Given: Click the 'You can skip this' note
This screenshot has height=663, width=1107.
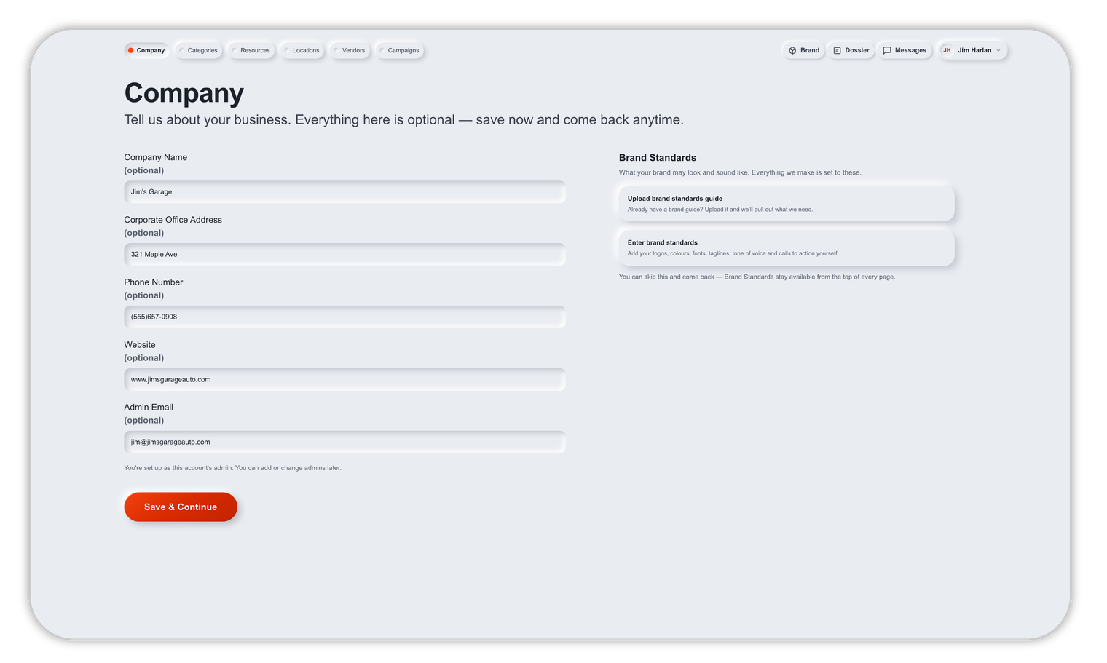Looking at the screenshot, I should pyautogui.click(x=757, y=277).
